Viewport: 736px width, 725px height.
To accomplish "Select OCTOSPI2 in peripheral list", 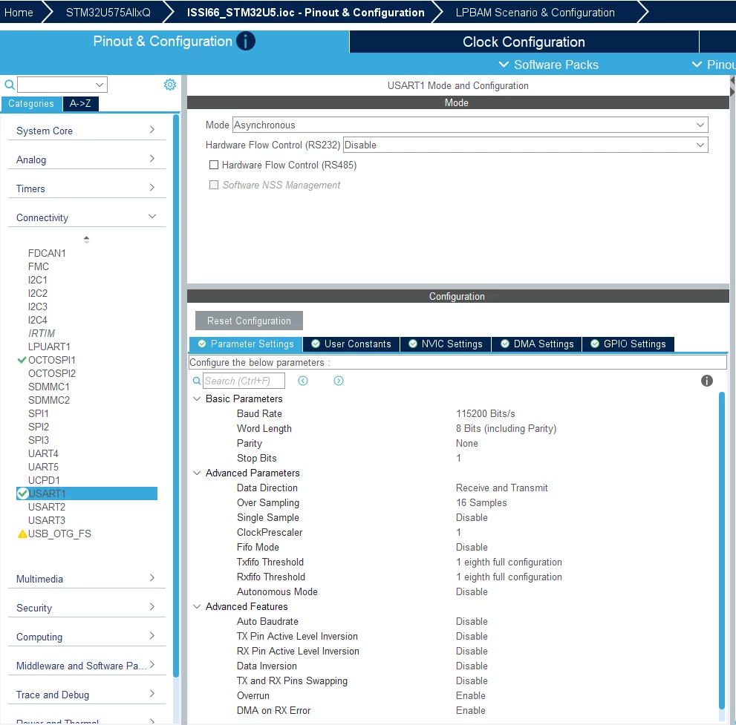I will coord(52,373).
